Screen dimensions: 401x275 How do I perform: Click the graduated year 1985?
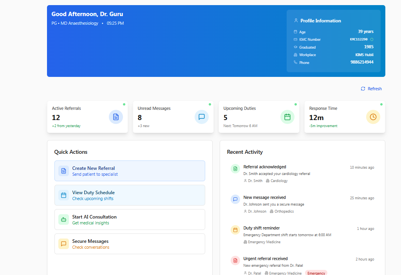[x=369, y=47]
